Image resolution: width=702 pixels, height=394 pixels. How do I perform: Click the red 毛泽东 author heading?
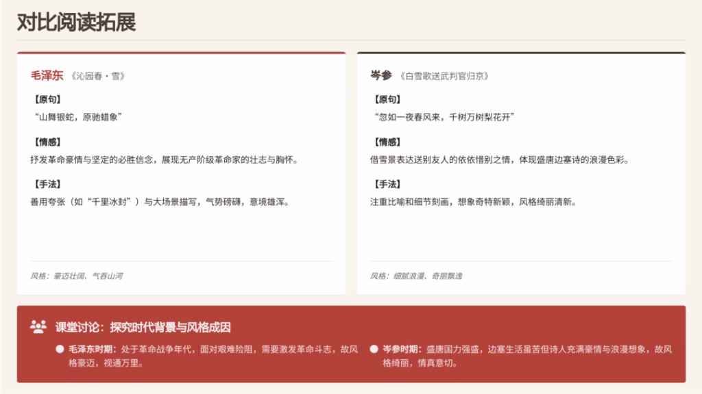click(47, 76)
